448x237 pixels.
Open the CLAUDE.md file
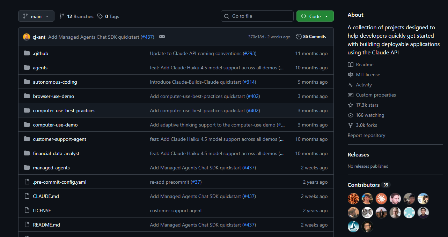click(x=46, y=196)
